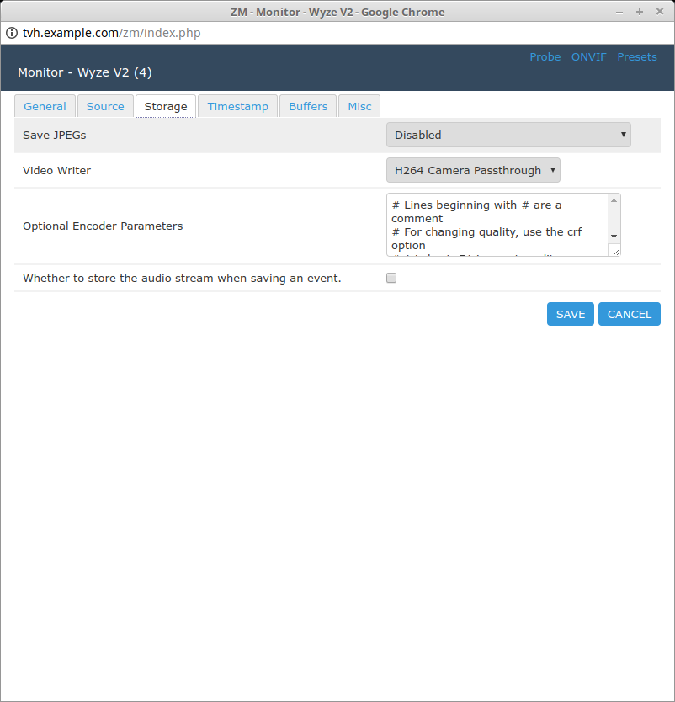Click the 'Monitor - Wyze V2 (4)' heading

(85, 72)
